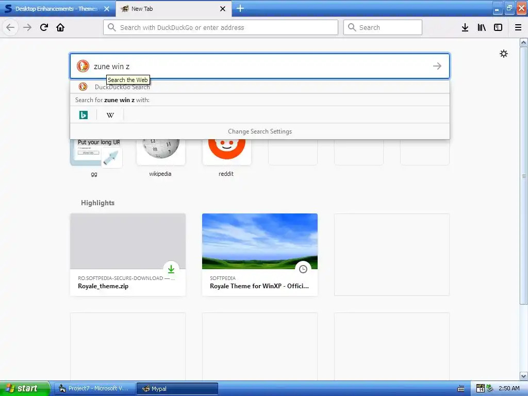This screenshot has width=528, height=396.
Task: Click the page scrollbar down arrow
Action: [x=524, y=376]
